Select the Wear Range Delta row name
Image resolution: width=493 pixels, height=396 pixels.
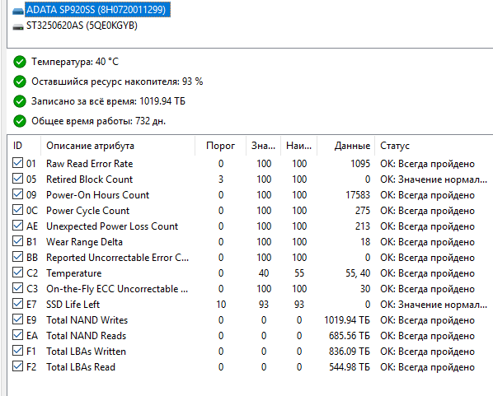coord(84,242)
